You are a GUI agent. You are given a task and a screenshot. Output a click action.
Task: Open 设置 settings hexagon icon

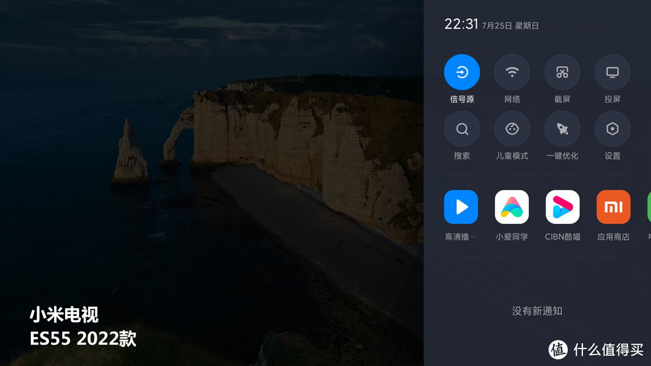[612, 129]
